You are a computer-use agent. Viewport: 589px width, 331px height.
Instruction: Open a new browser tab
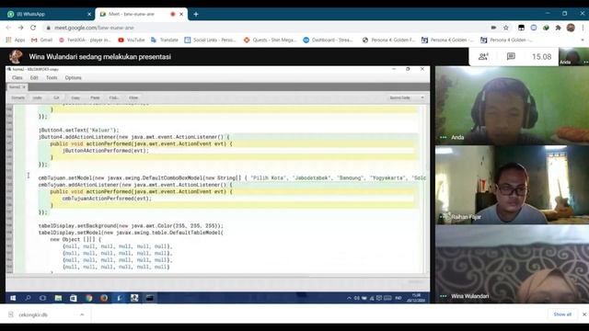coord(196,15)
